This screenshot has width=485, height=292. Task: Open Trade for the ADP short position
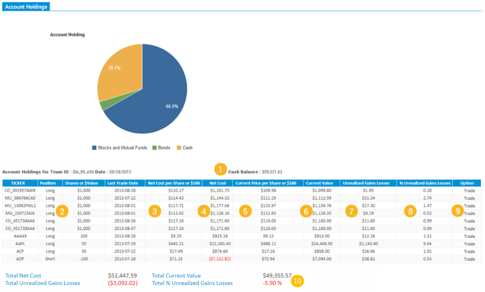tap(469, 259)
